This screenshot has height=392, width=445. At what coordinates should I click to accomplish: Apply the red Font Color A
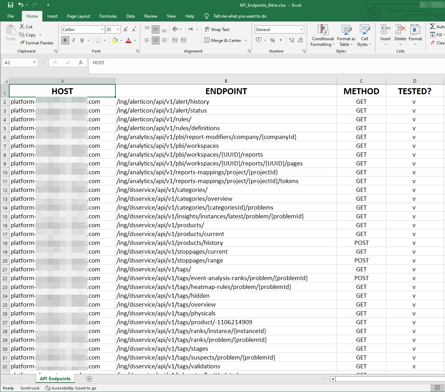tap(128, 40)
